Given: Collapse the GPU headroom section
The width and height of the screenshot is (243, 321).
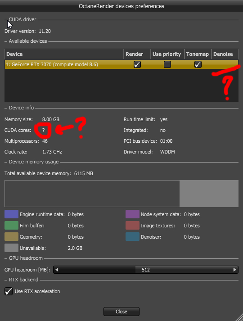Looking at the screenshot, I should pyautogui.click(x=6, y=258).
